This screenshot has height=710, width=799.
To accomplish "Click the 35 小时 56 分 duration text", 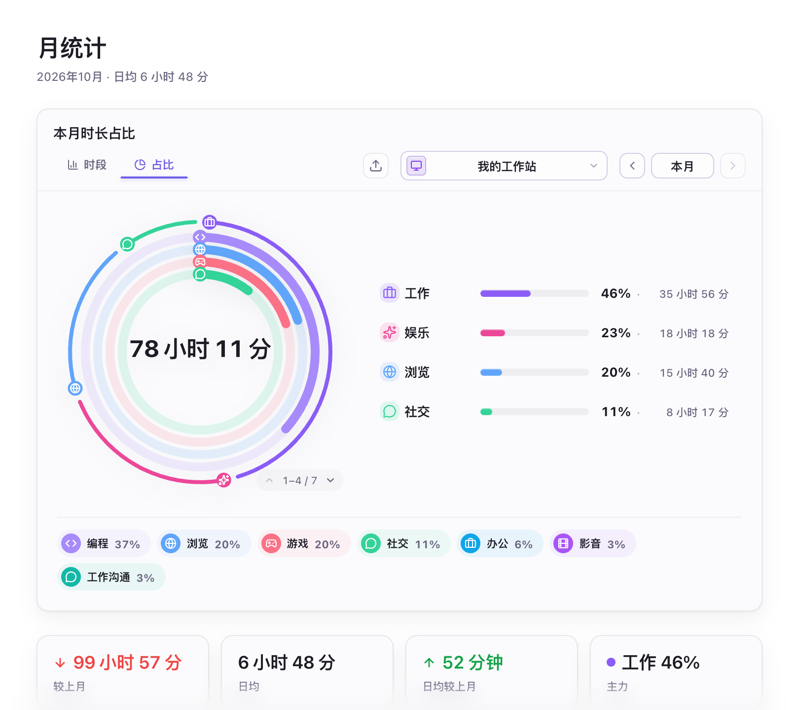I will tap(694, 294).
